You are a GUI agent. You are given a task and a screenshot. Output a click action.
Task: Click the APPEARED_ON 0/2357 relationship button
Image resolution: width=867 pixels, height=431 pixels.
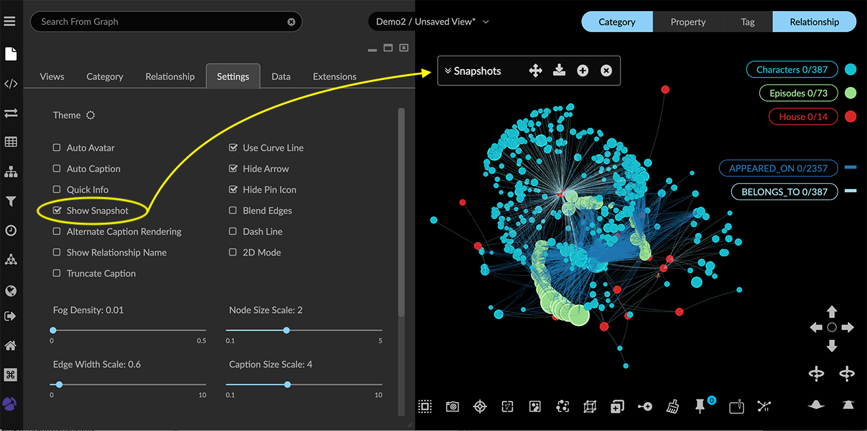778,169
